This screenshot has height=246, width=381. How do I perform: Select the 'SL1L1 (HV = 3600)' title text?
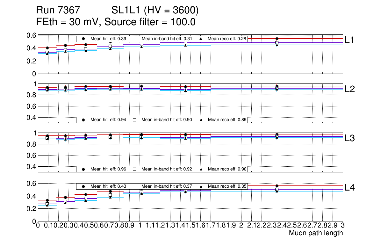[155, 11]
